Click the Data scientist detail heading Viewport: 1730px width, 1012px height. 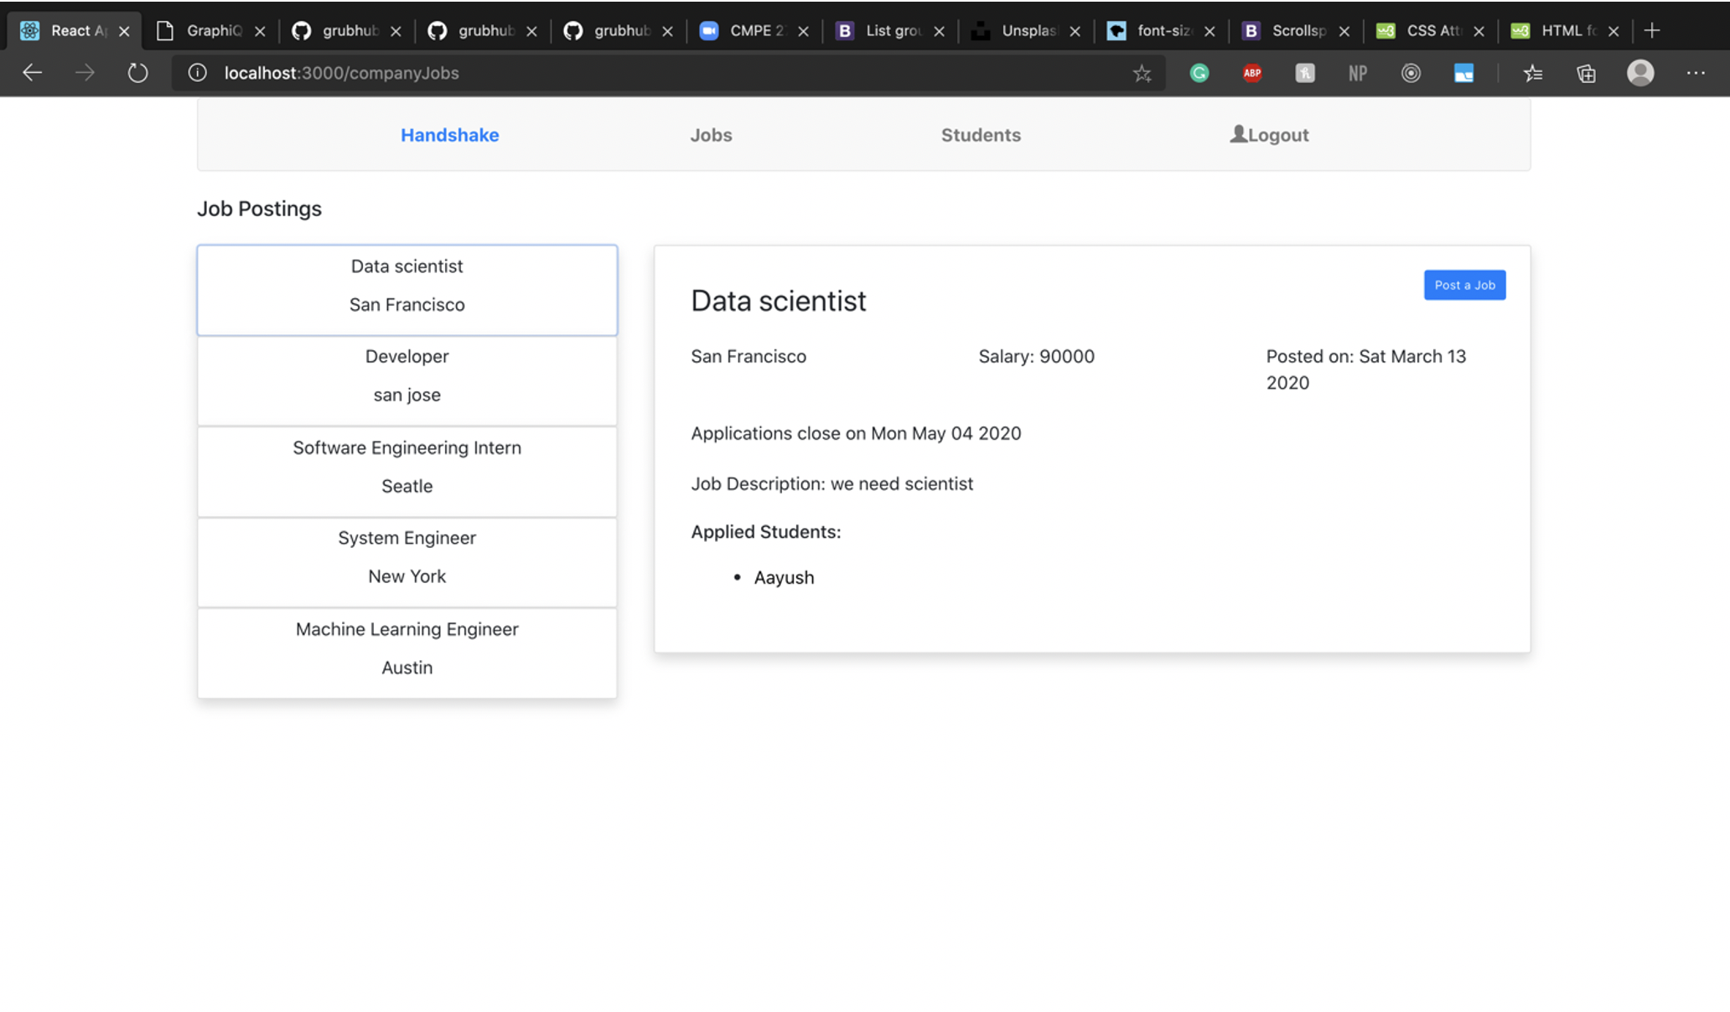(779, 301)
